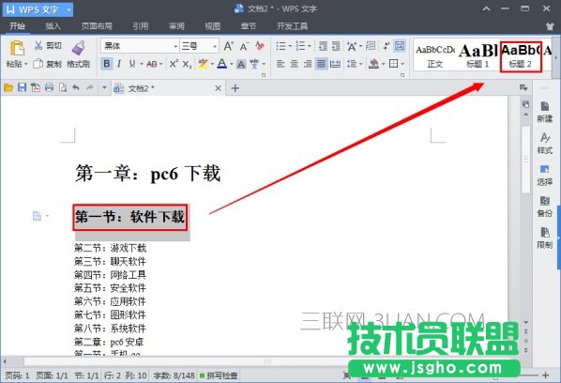
Task: Expand the Paste (粘贴) options arrow
Action: pyautogui.click(x=25, y=65)
